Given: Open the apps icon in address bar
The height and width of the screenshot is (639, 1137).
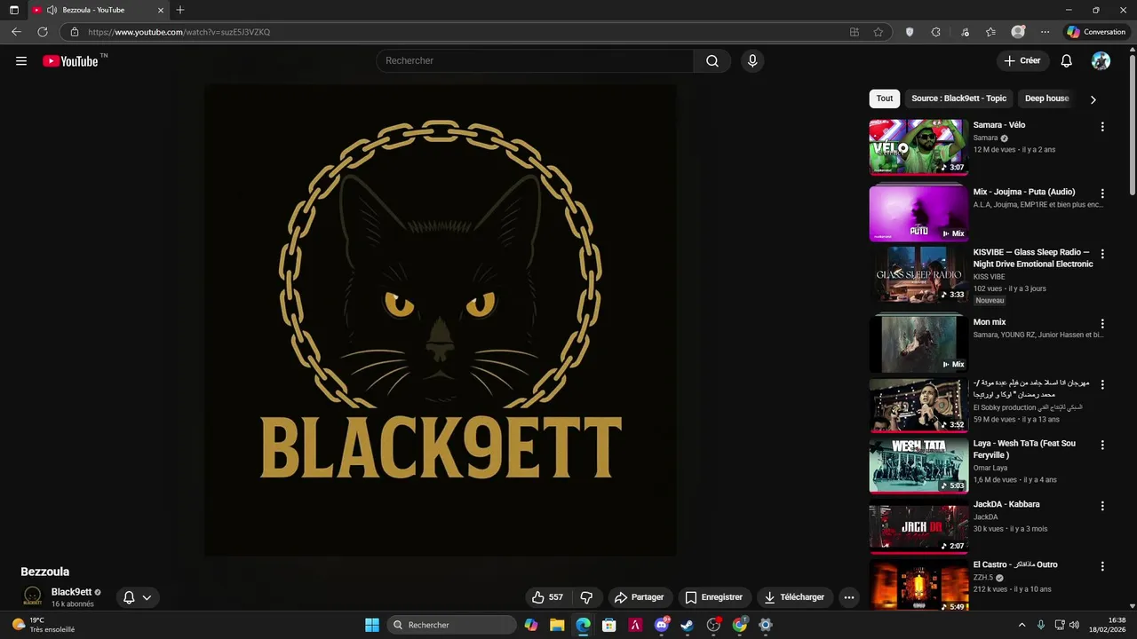Looking at the screenshot, I should coord(855,32).
